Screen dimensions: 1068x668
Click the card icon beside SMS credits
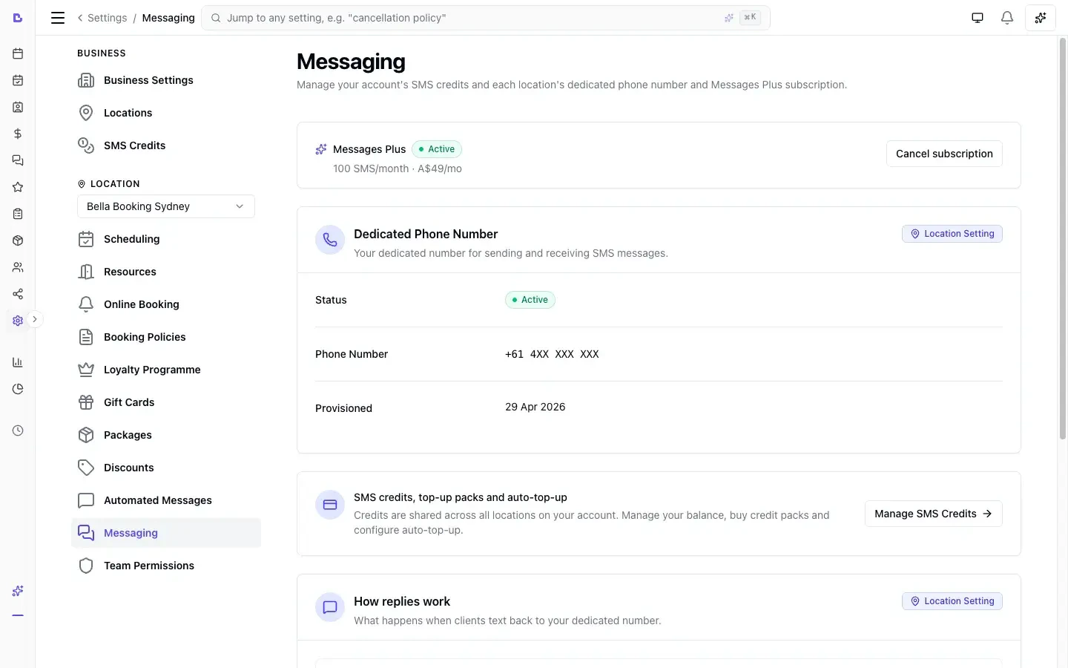point(330,505)
